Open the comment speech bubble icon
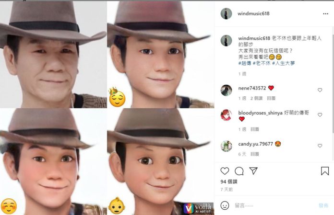 239,171
